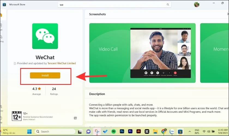
Task: Click the volume speaker icon
Action: click(x=209, y=131)
